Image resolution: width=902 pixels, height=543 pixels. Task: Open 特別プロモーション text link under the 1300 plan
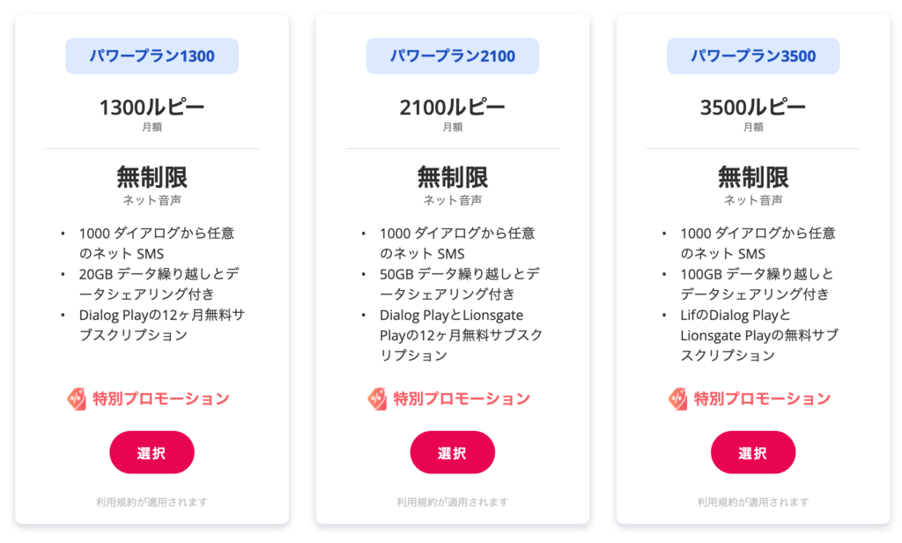161,398
